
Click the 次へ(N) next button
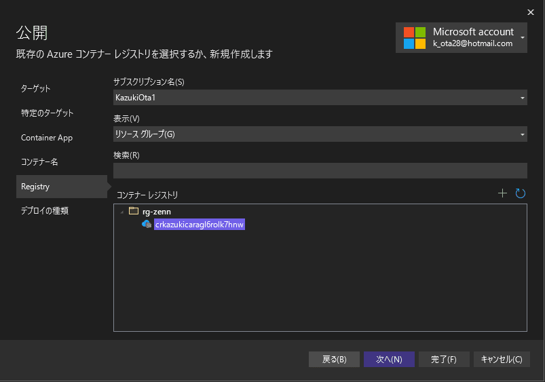click(x=389, y=359)
